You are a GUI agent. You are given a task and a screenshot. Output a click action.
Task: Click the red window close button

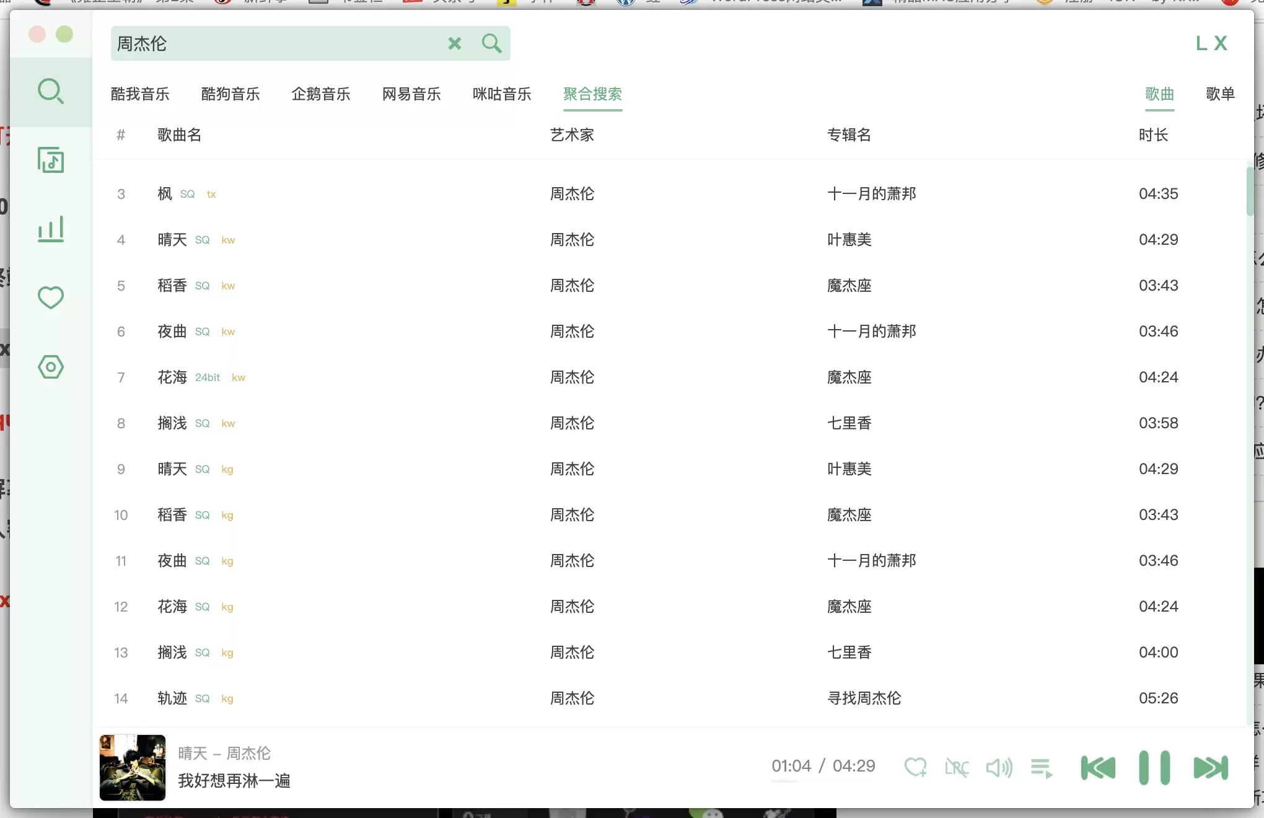(x=37, y=35)
